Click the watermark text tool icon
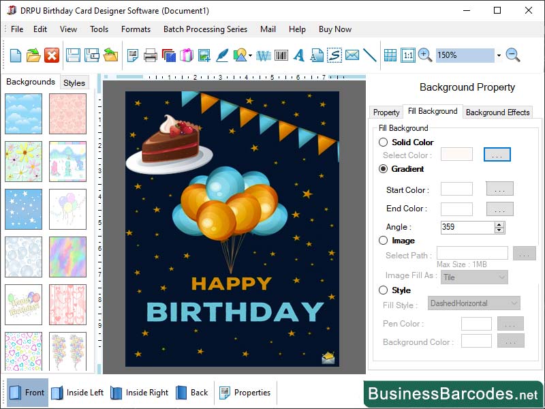 (262, 55)
